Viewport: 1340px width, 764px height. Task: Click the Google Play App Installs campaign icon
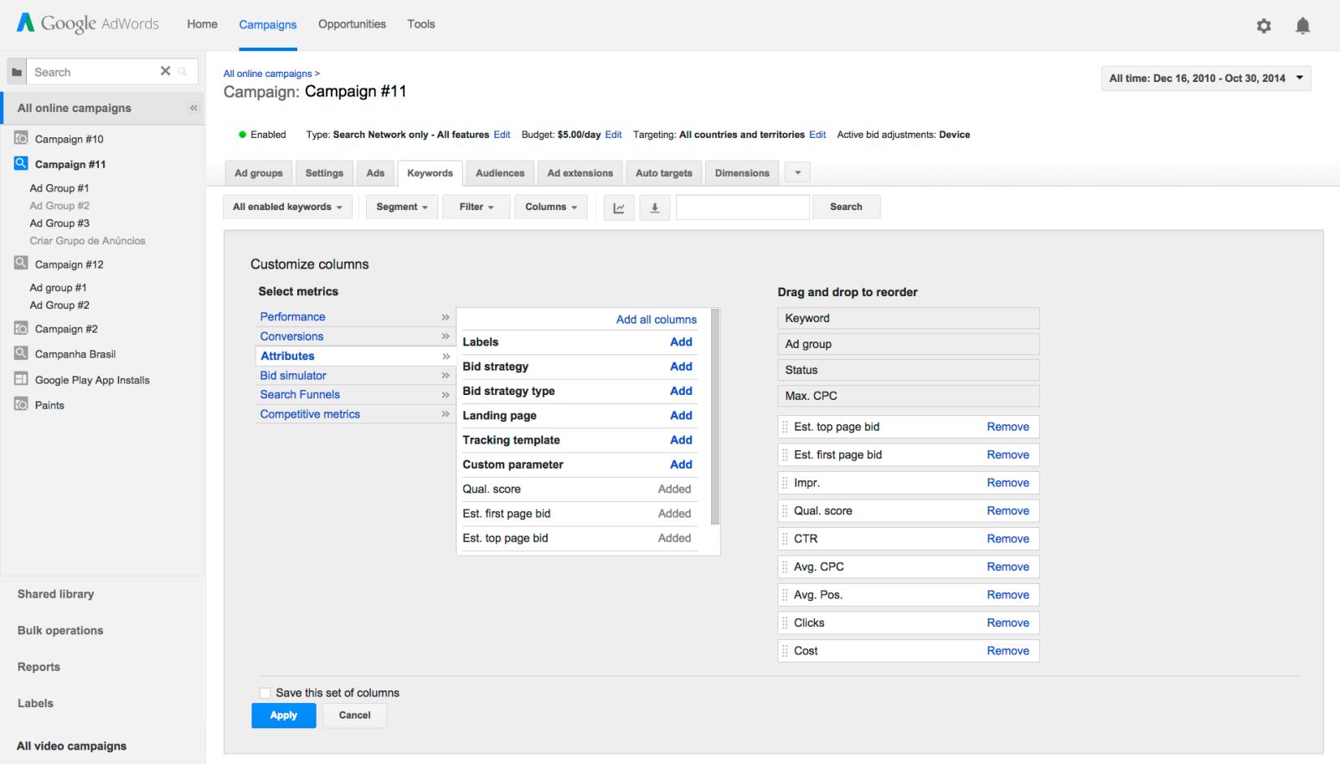(x=21, y=379)
